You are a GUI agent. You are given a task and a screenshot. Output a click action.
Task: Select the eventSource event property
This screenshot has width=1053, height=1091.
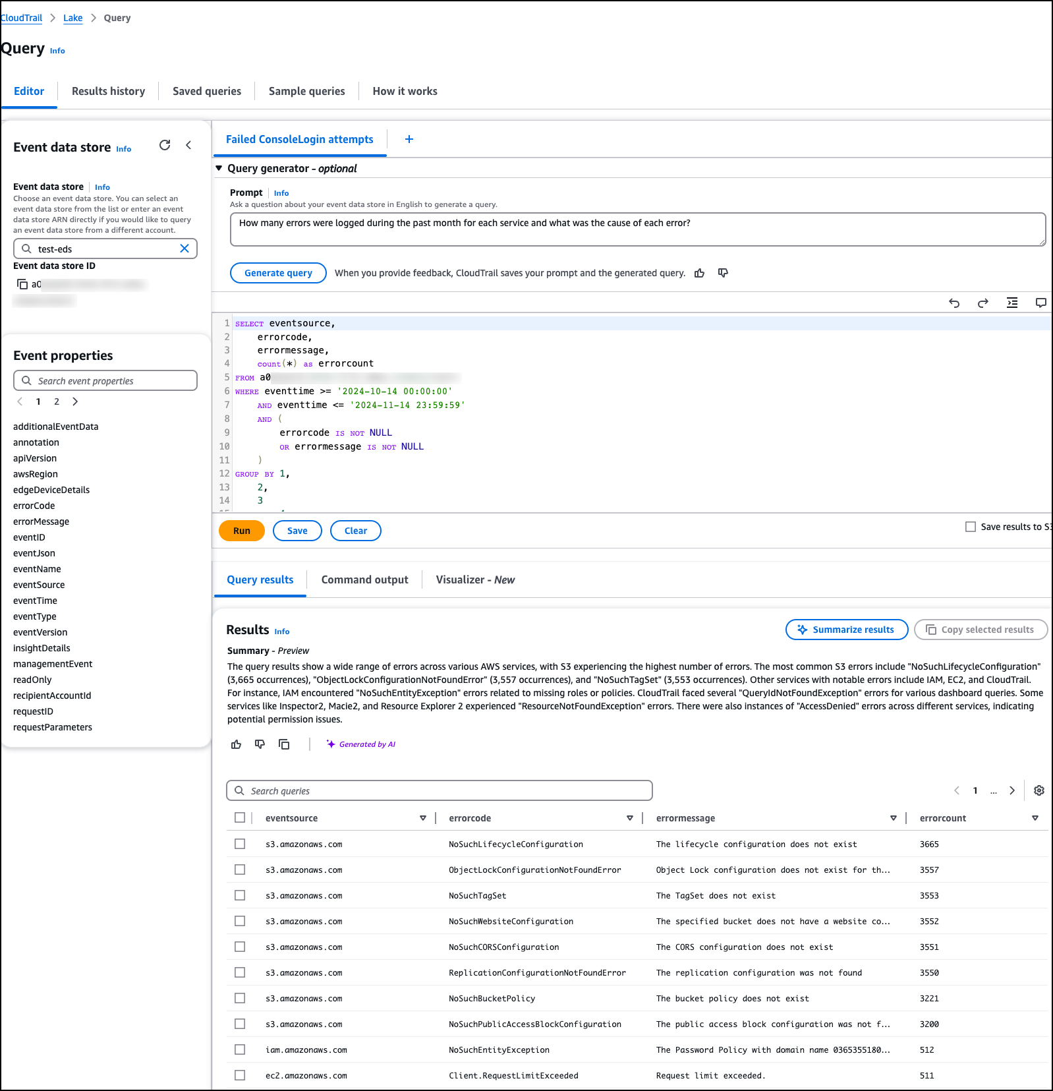pyautogui.click(x=39, y=585)
